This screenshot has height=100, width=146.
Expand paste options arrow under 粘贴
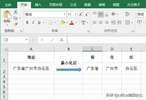click(7, 25)
